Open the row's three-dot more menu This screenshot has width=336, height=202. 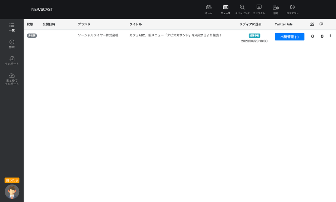330,36
